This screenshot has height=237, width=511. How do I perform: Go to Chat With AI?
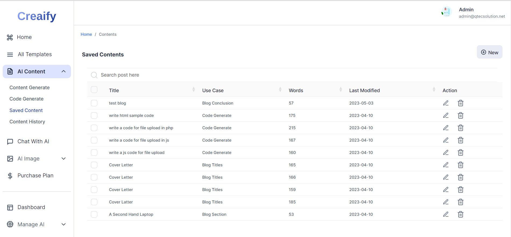pyautogui.click(x=33, y=141)
